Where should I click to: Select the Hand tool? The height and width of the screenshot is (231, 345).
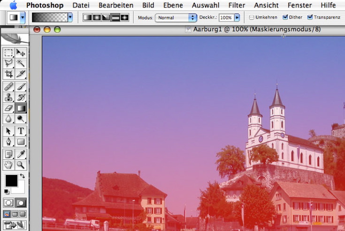(8, 165)
